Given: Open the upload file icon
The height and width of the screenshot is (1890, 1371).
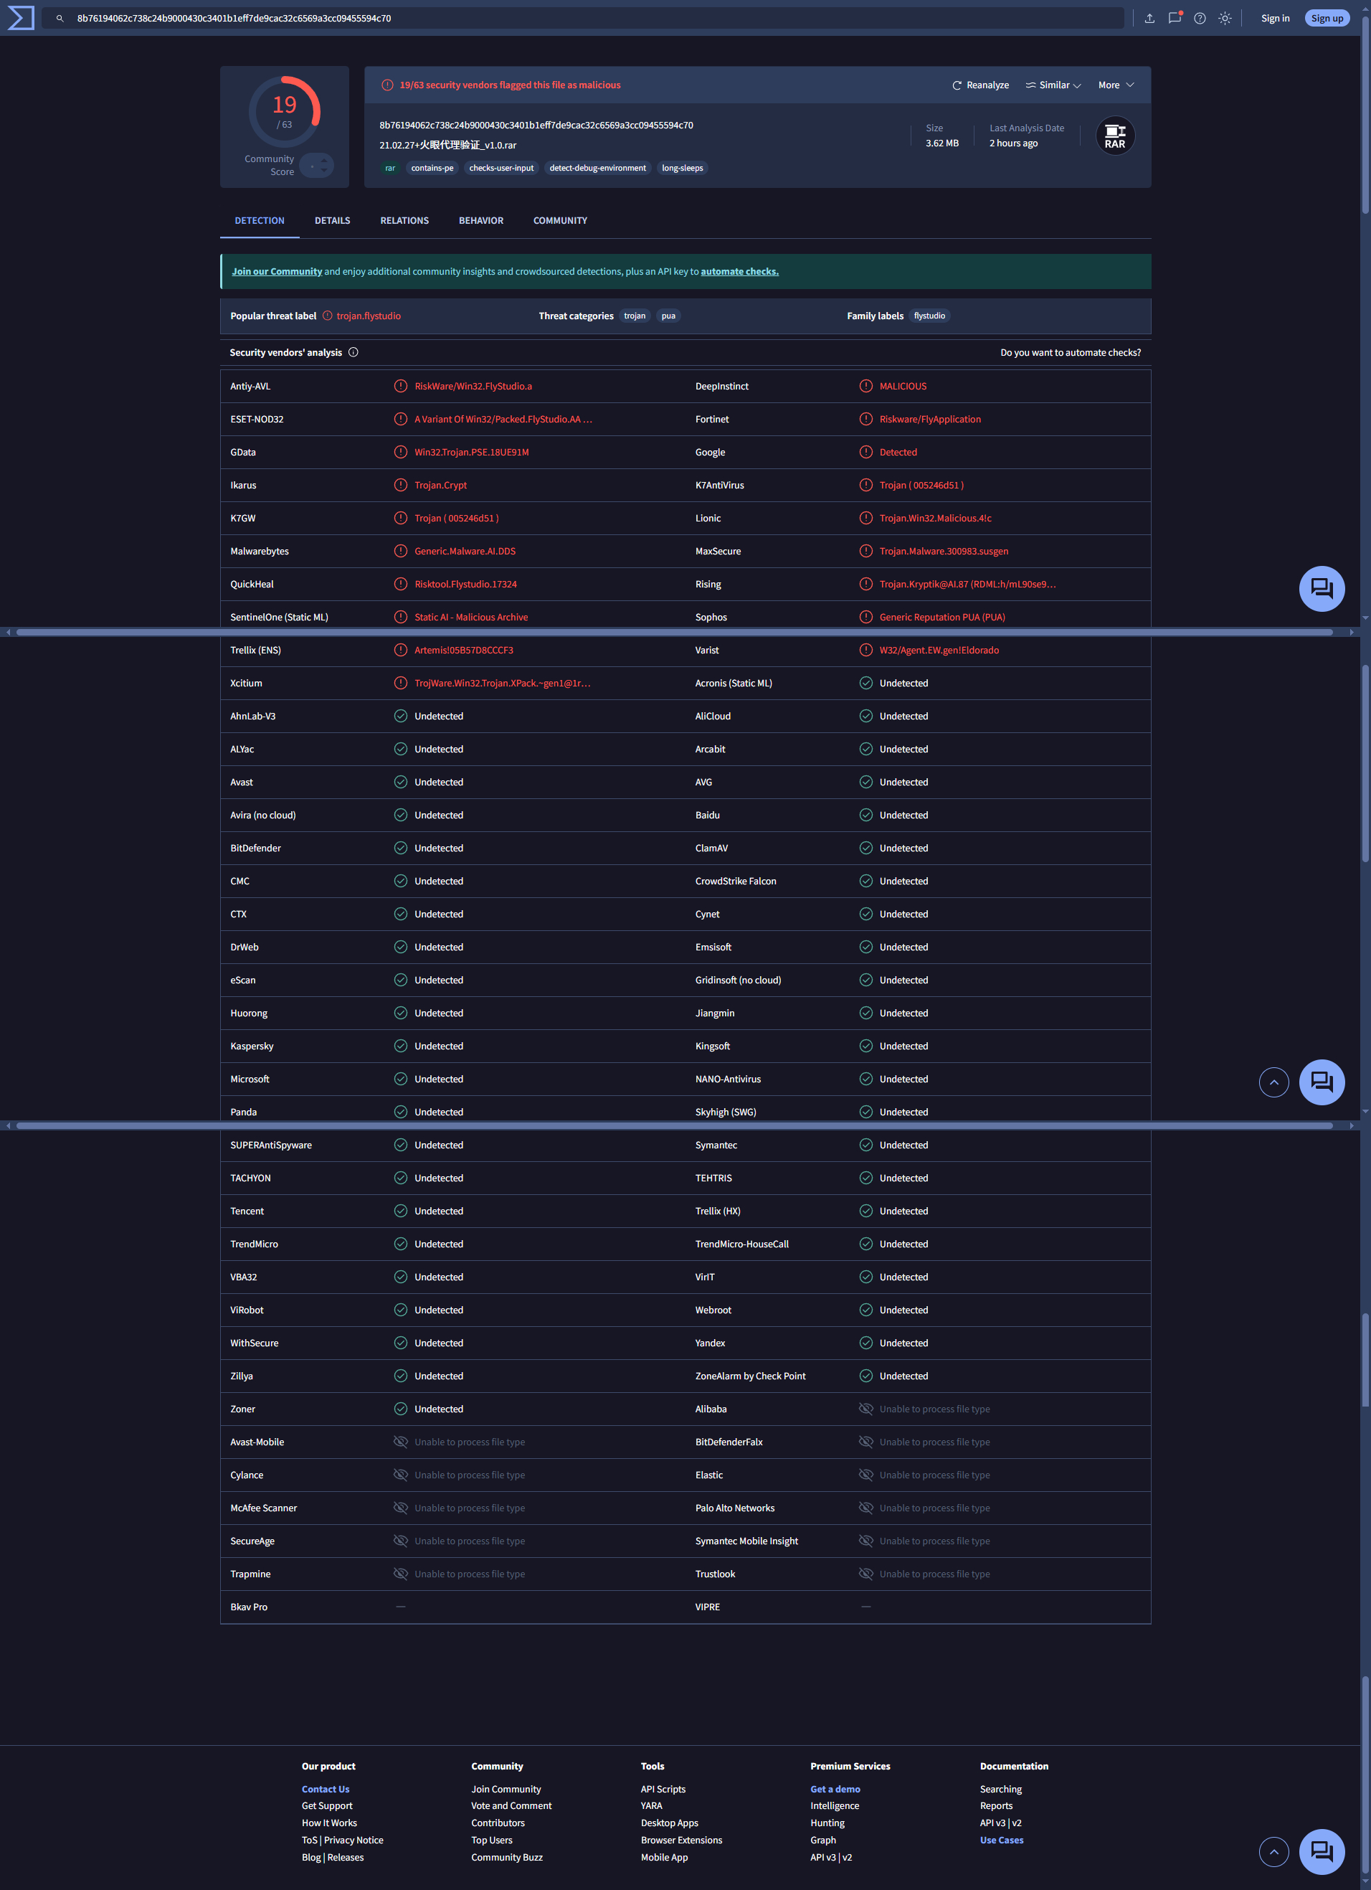Looking at the screenshot, I should point(1149,19).
